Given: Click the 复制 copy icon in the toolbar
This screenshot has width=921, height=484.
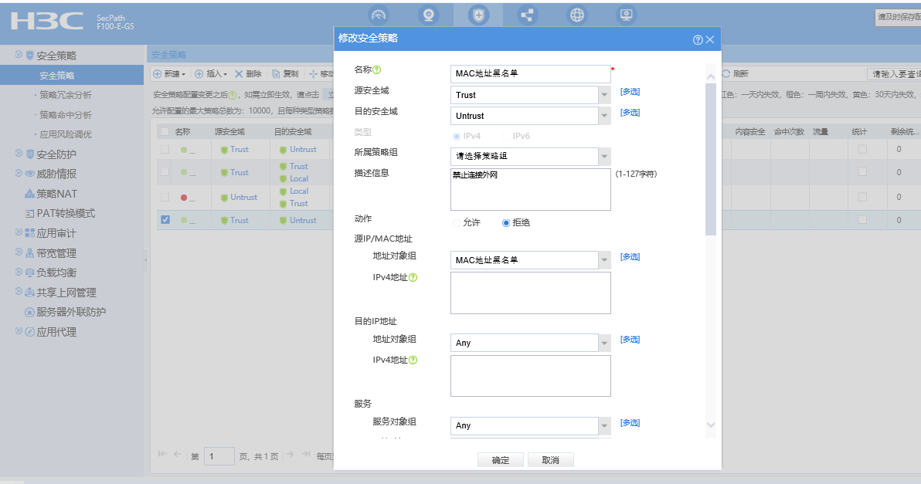Looking at the screenshot, I should pos(276,74).
